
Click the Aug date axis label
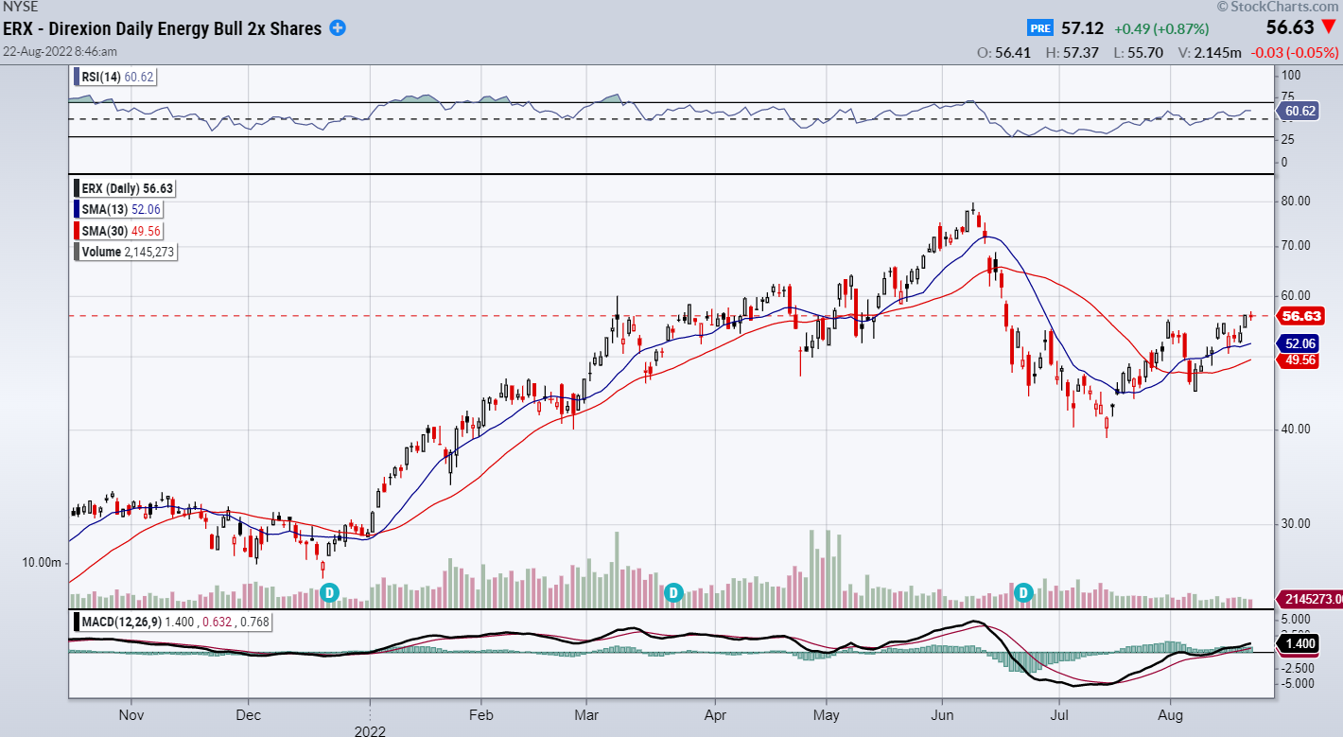tap(1171, 715)
